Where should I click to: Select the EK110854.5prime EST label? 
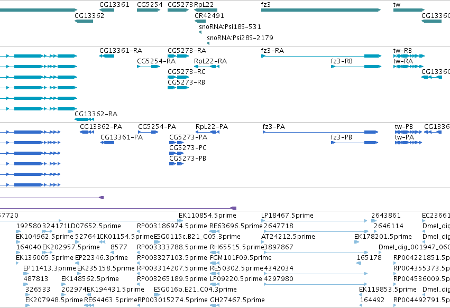pos(207,216)
